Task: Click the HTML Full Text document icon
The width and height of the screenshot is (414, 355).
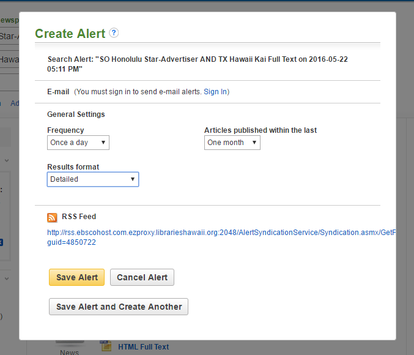Action: click(x=106, y=346)
